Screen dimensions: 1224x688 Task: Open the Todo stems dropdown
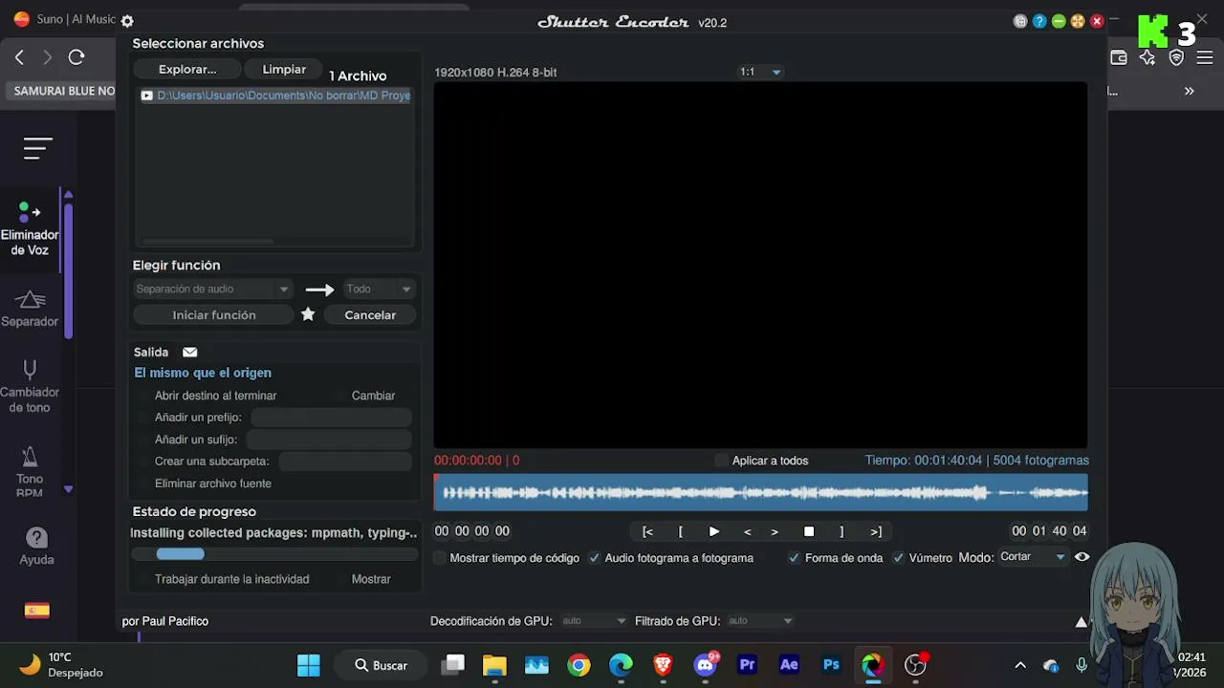pos(379,289)
